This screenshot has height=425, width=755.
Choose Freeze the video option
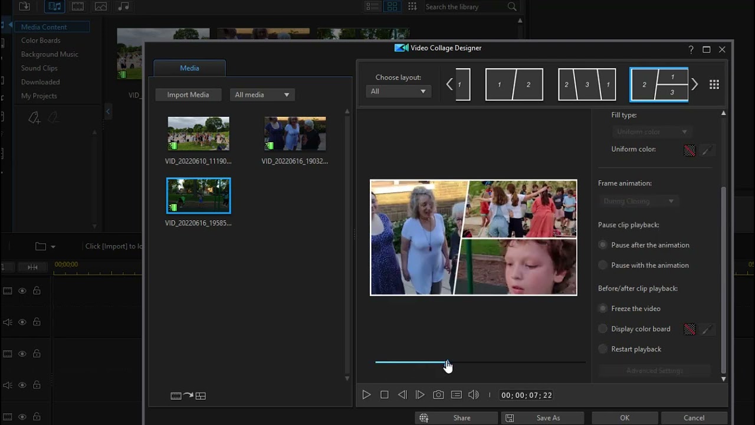tap(629, 309)
